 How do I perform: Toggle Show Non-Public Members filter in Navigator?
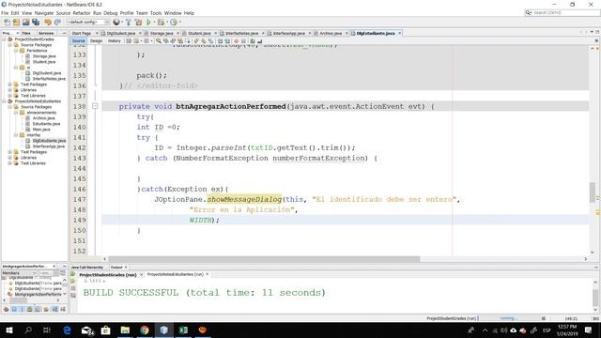(29, 309)
